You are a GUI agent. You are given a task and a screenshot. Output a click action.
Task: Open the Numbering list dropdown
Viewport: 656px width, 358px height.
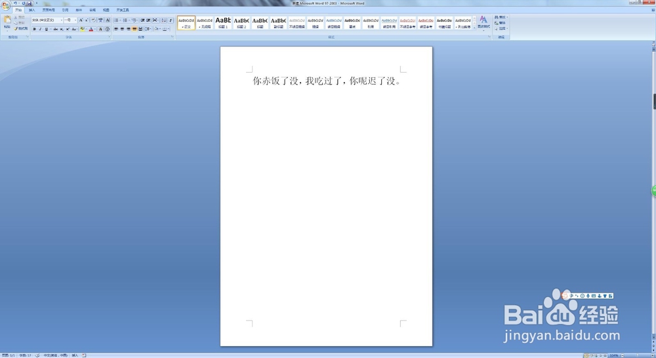tap(129, 20)
